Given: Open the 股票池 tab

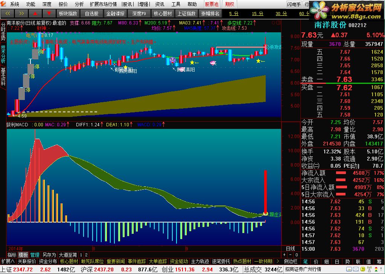Looking at the screenshot, I should coord(212,4).
